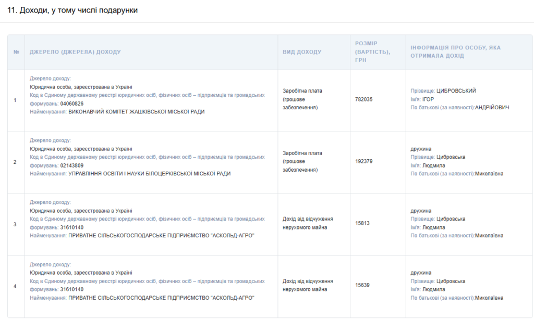Viewport: 534px width, 321px height.
Task: Click the "№" column header
Action: tap(16, 52)
